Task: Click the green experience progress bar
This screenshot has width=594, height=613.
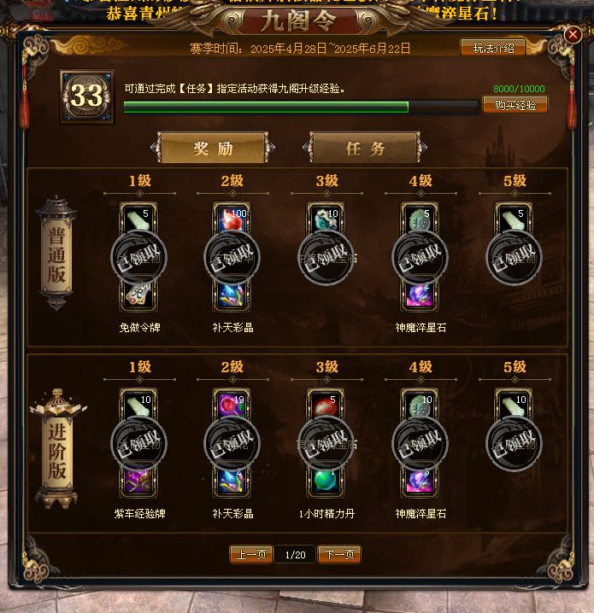Action: pyautogui.click(x=301, y=107)
